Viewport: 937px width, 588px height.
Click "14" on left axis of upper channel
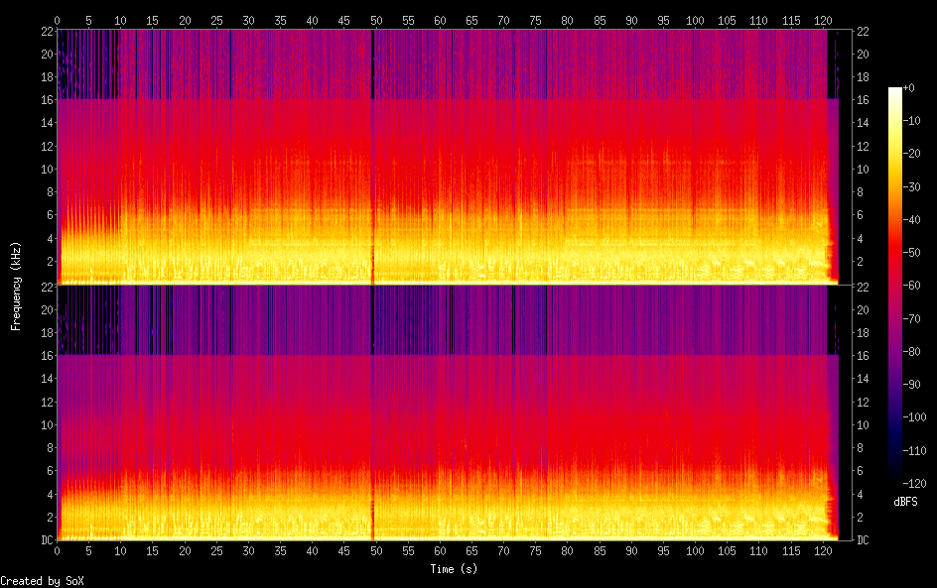coord(47,122)
